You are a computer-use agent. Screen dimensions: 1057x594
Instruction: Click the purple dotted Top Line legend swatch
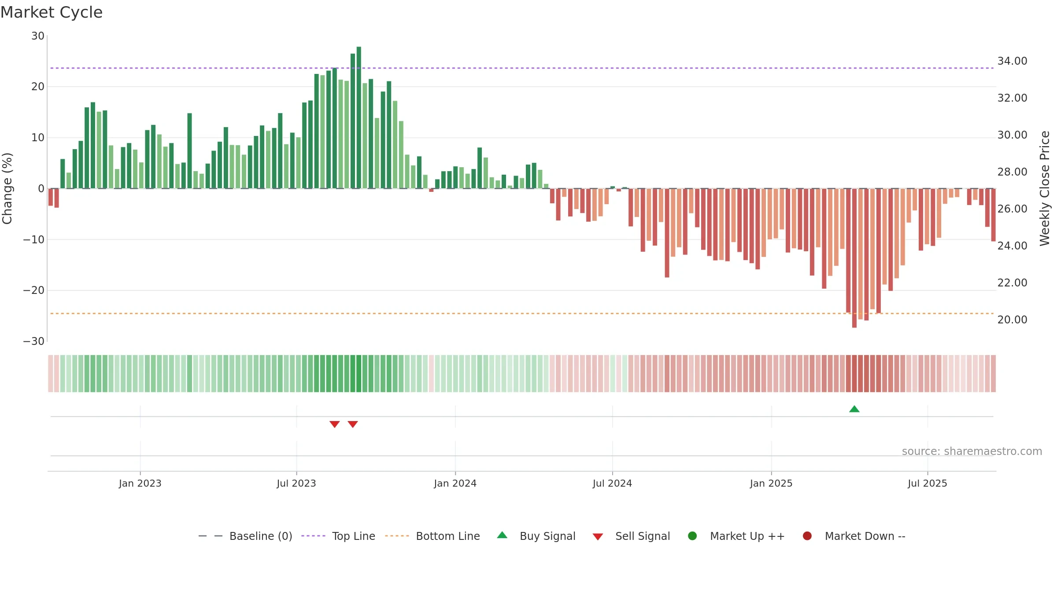(313, 536)
